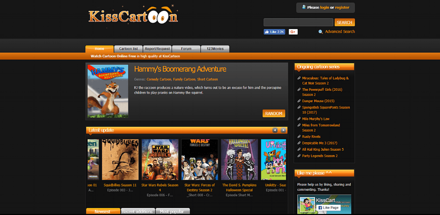Click the Advanced Search magnifier icon
Image resolution: width=440 pixels, height=215 pixels.
coord(320,32)
